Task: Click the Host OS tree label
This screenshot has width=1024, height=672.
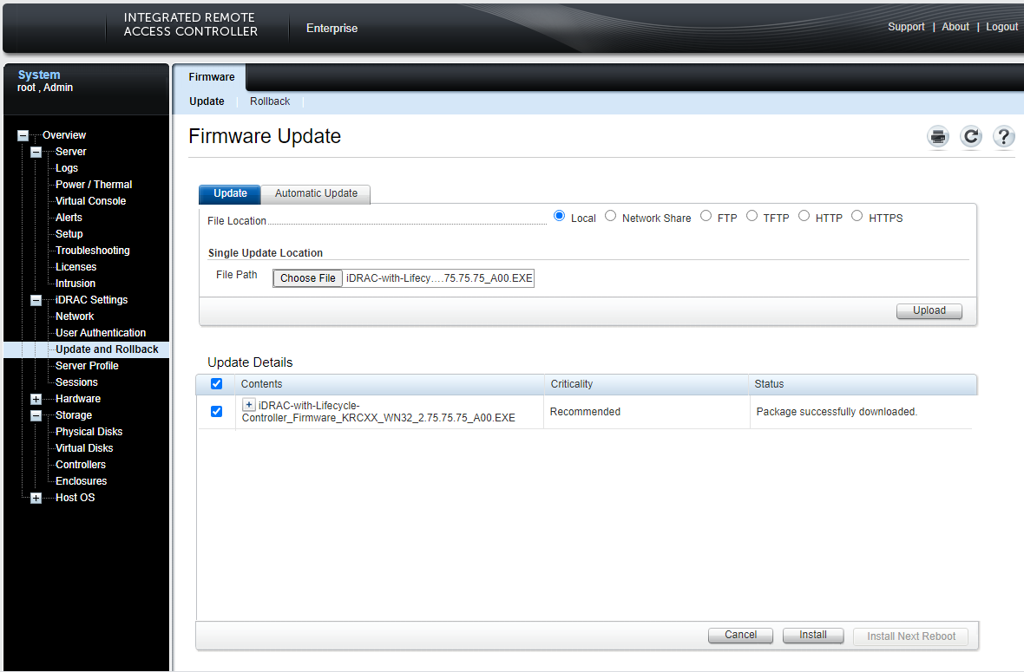Action: click(x=75, y=498)
